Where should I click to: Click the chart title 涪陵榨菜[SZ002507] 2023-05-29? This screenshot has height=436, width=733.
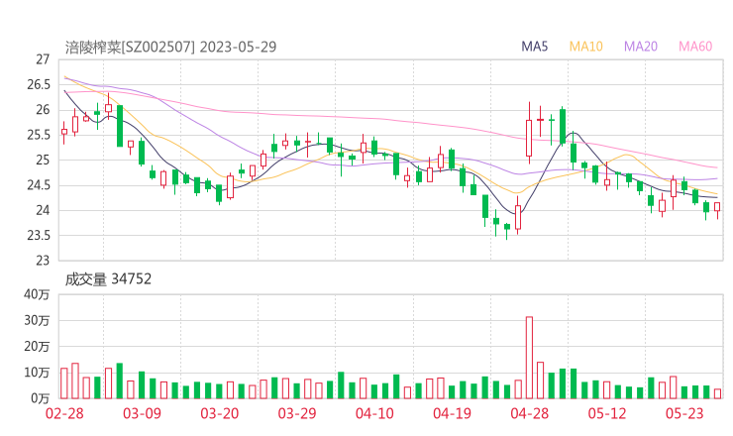pos(170,47)
